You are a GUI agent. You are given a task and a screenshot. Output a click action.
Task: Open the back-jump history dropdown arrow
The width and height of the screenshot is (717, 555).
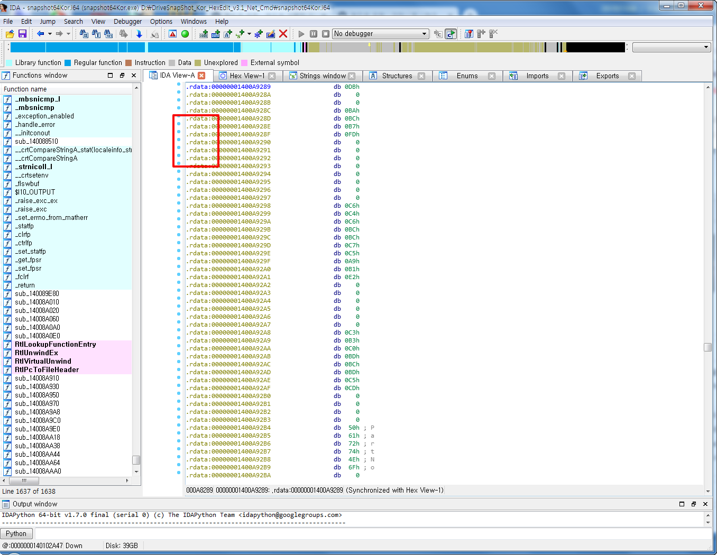pos(50,34)
